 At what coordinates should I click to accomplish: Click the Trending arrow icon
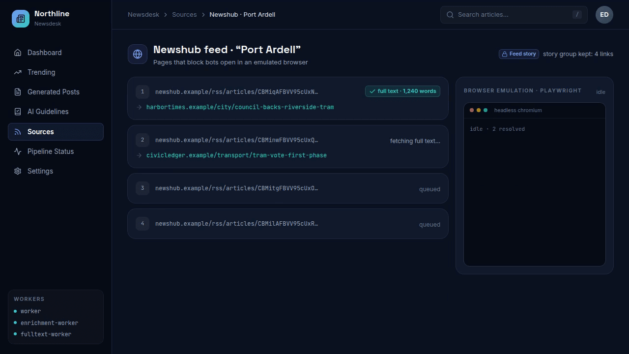tap(18, 72)
